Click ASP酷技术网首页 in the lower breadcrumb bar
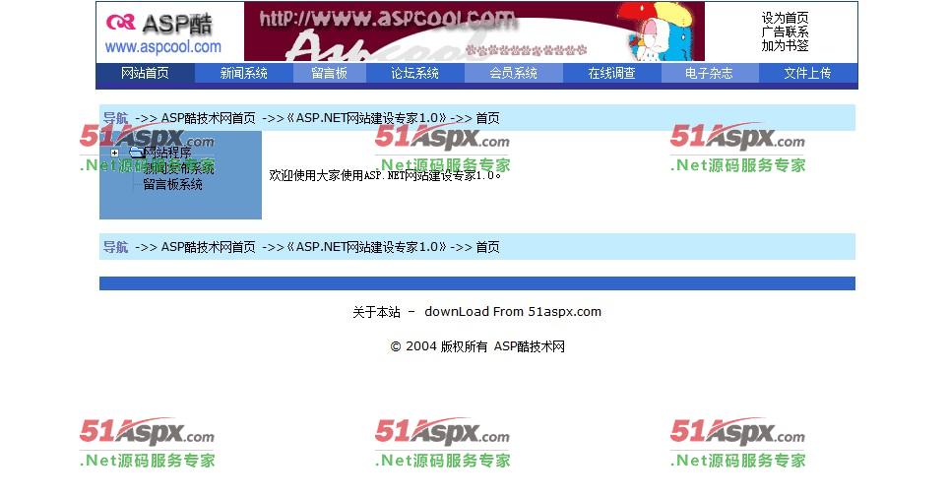The width and height of the screenshot is (948, 497). click(208, 247)
